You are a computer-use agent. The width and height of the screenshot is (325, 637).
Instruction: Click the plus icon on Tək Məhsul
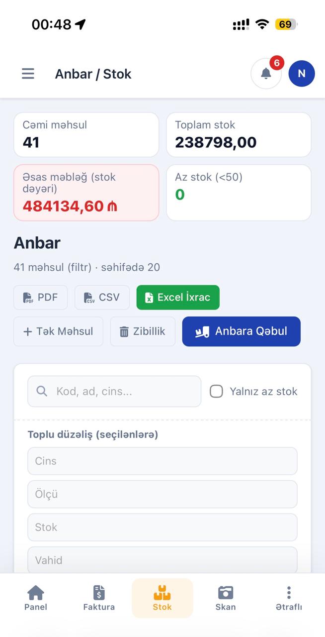coord(27,331)
